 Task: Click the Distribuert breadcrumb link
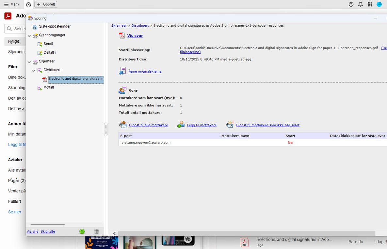(x=140, y=26)
